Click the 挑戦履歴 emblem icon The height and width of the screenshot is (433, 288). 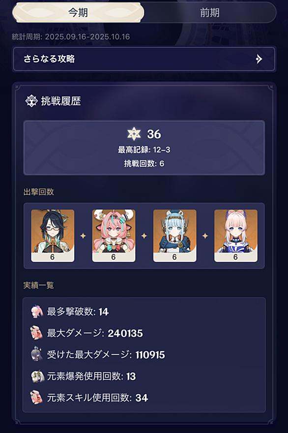(31, 101)
